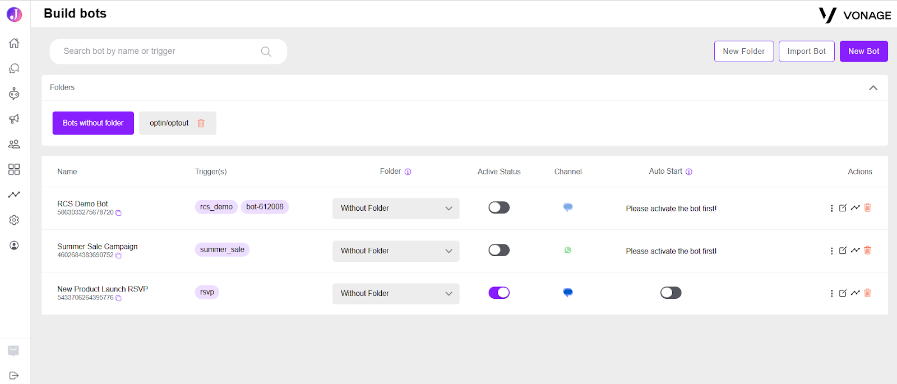The height and width of the screenshot is (384, 897).
Task: Focus the search bot input field
Action: click(x=160, y=51)
